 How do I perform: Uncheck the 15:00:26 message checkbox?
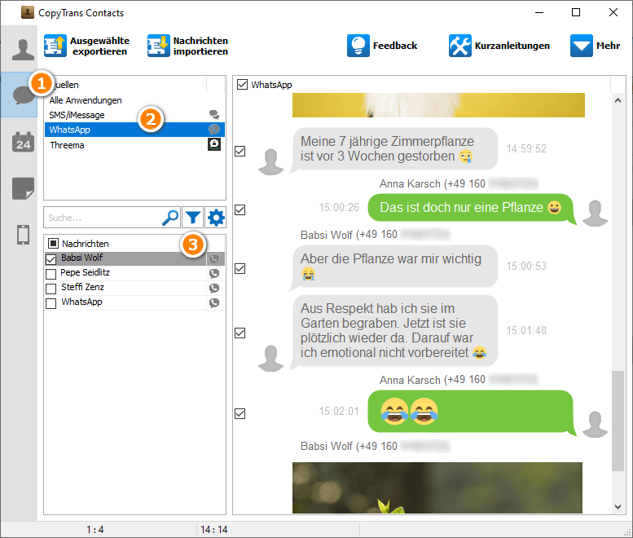coord(240,209)
